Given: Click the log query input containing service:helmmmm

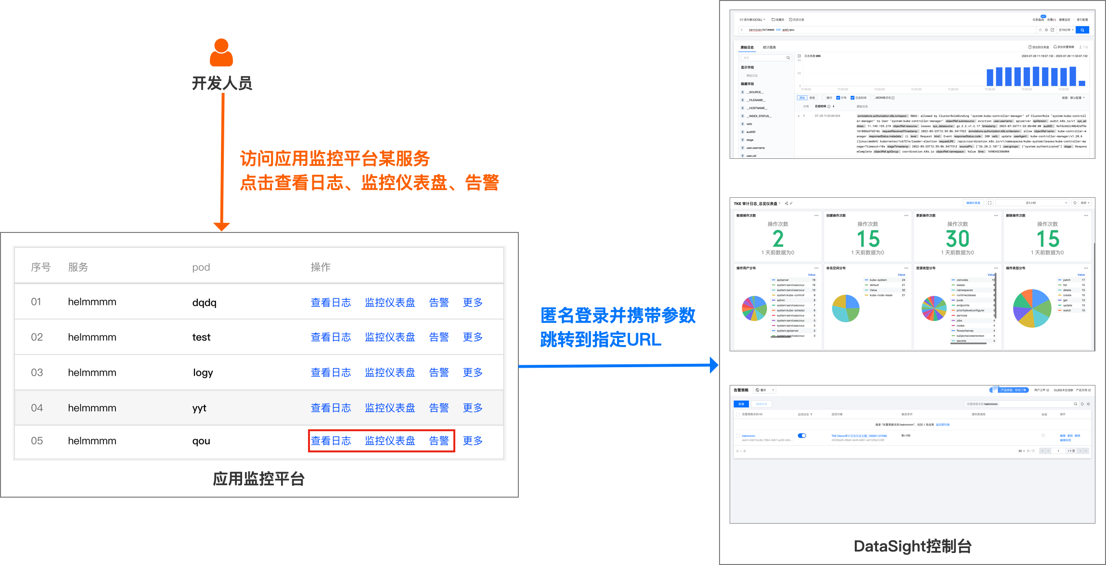Looking at the screenshot, I should [887, 30].
